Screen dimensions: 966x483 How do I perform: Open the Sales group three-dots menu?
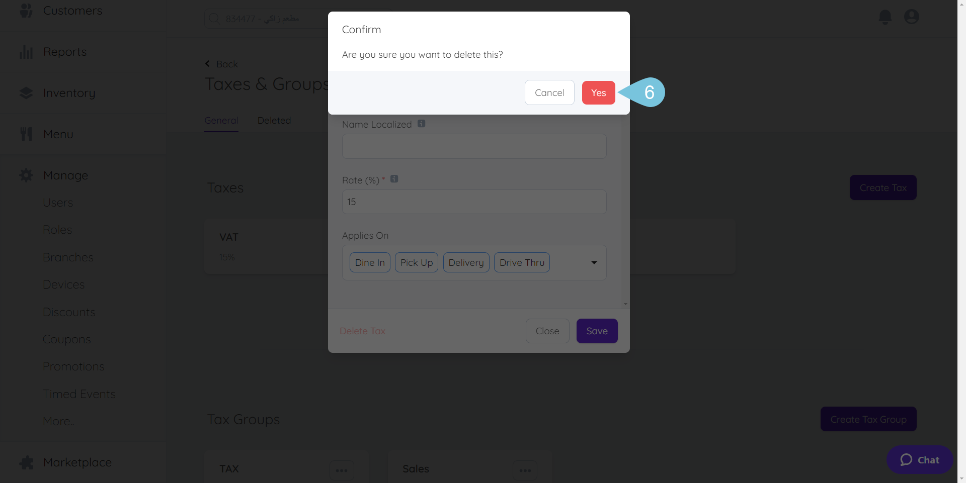[525, 470]
